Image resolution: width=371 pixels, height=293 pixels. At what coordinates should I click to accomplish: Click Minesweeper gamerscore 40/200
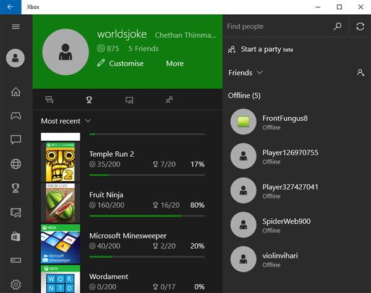tap(104, 246)
